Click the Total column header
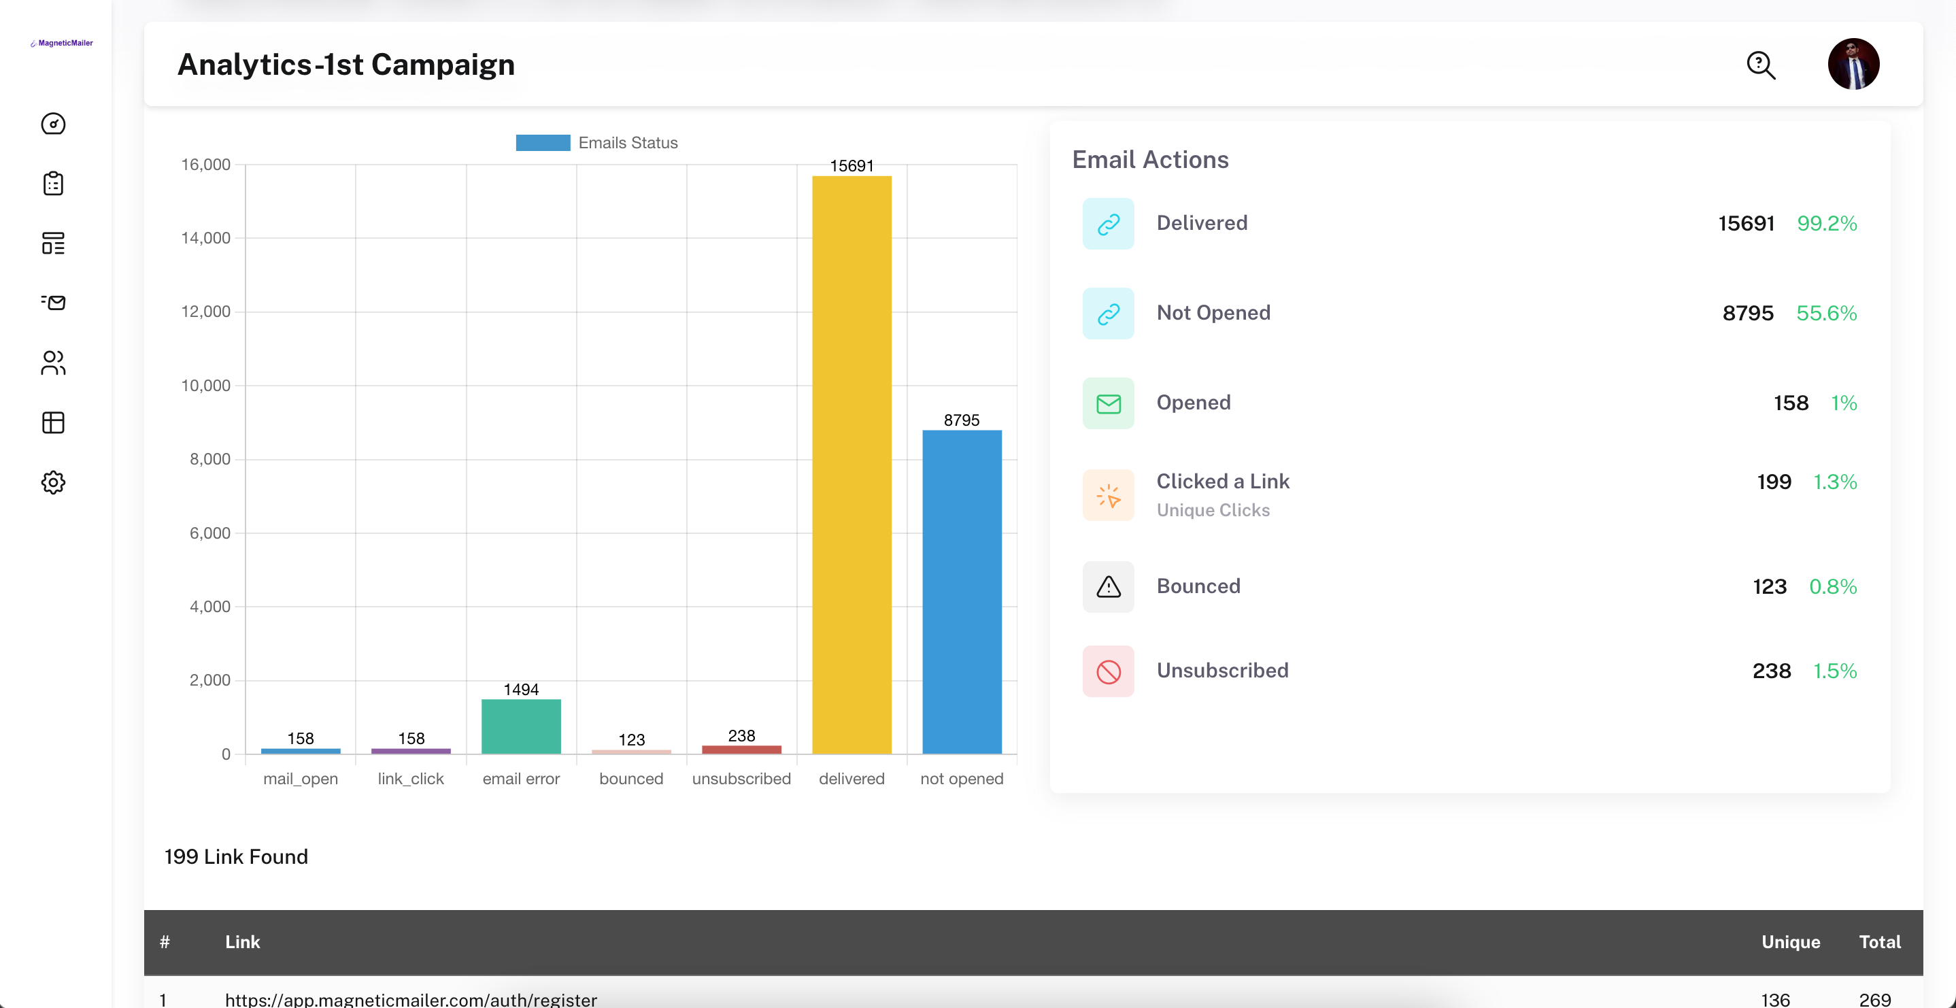Image resolution: width=1956 pixels, height=1008 pixels. (1879, 942)
